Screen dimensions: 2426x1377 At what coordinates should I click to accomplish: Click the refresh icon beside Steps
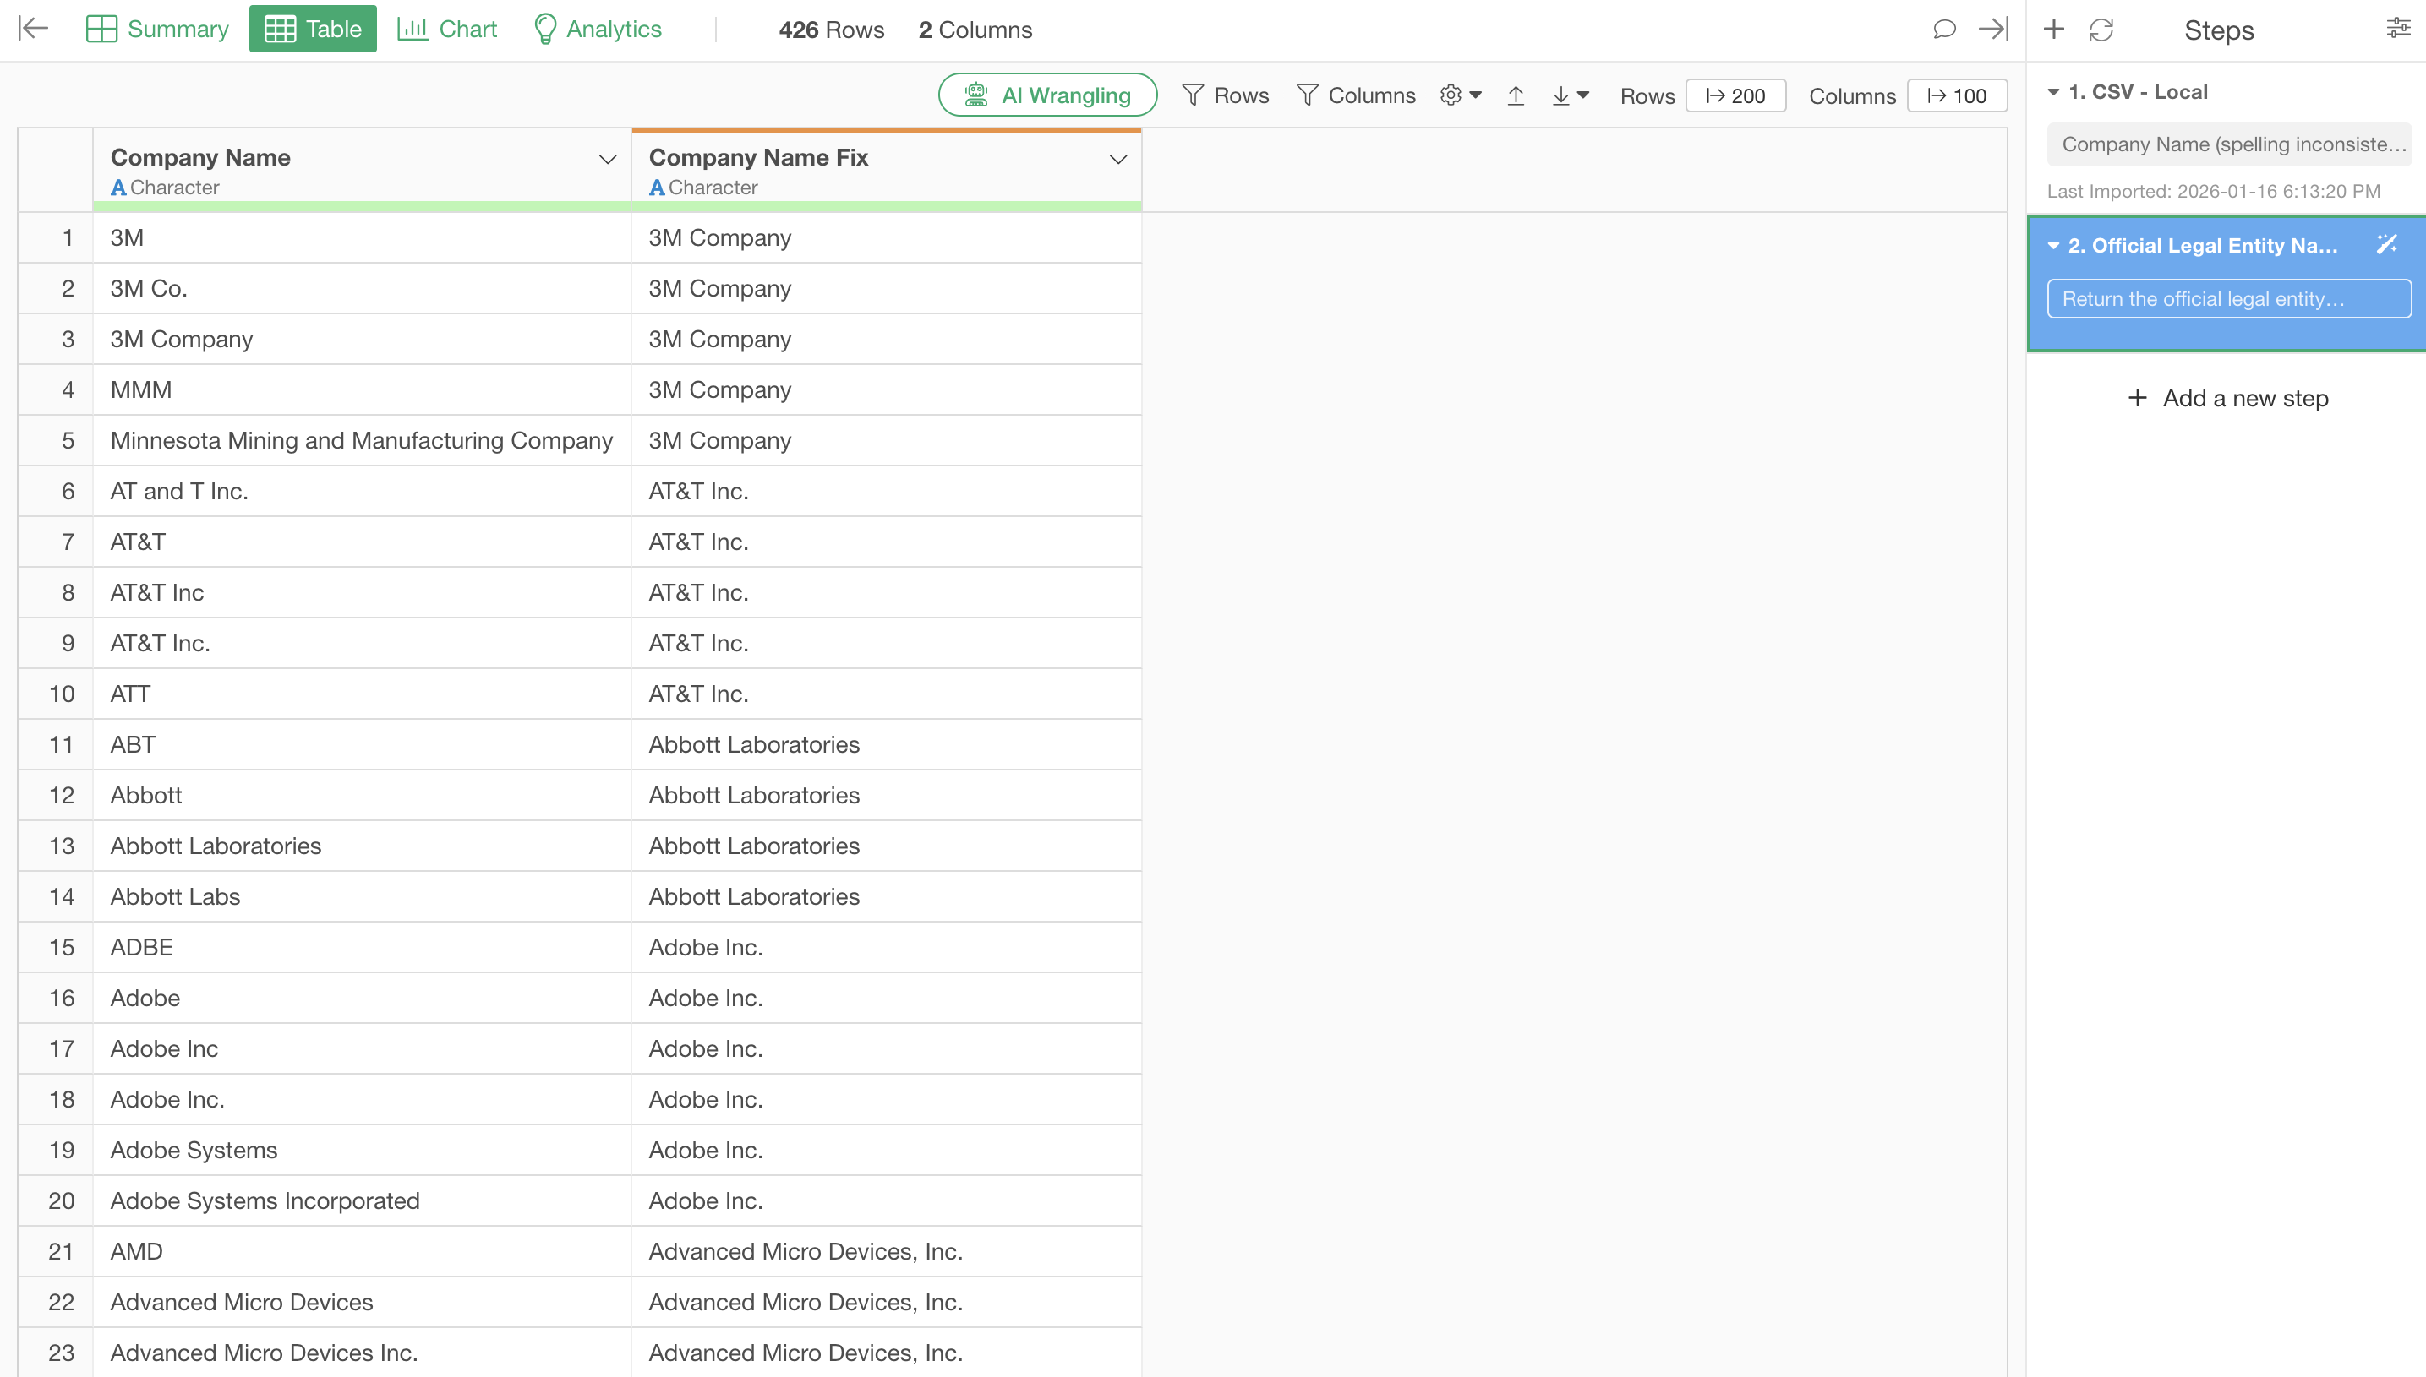pos(2101,30)
